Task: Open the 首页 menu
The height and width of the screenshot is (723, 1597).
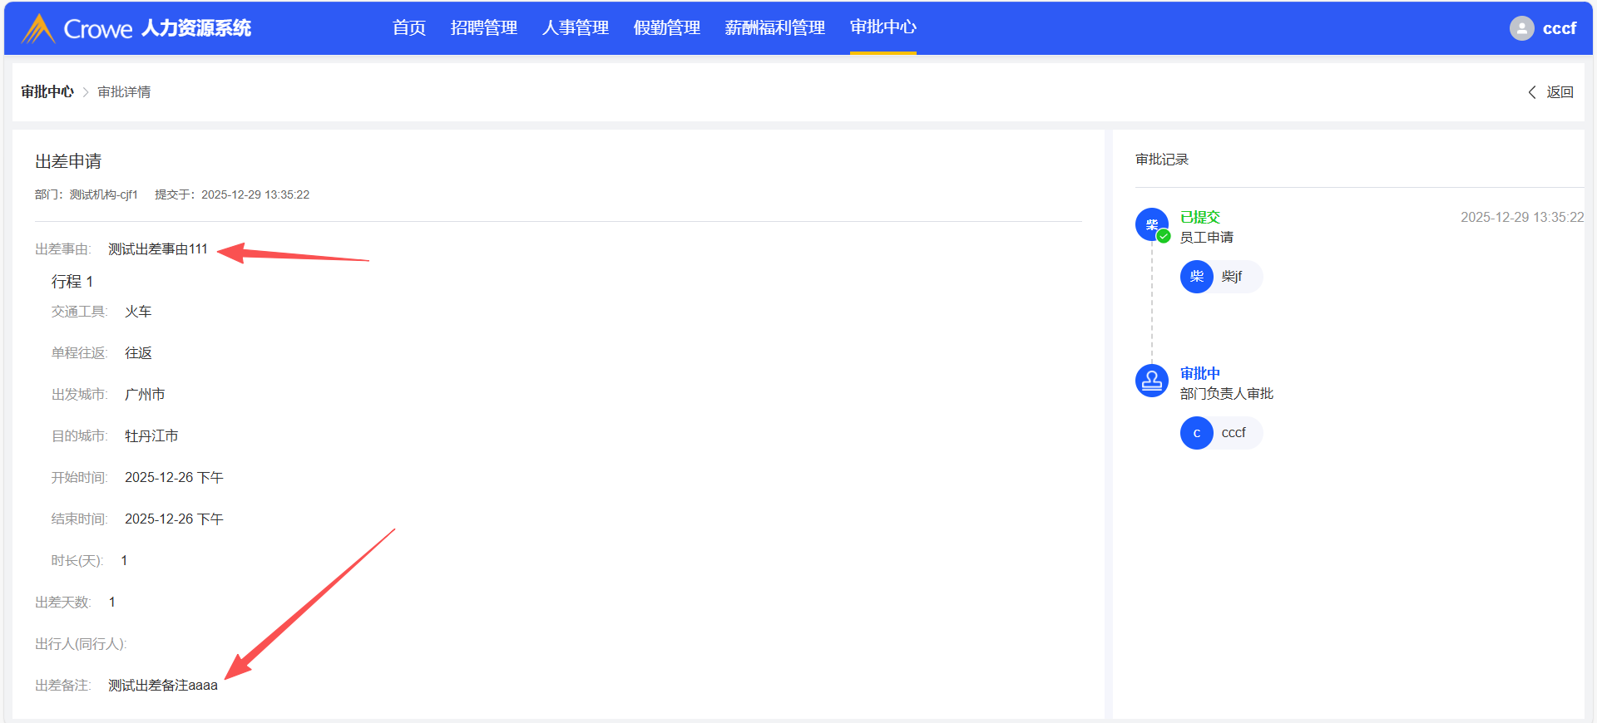Action: 409,27
